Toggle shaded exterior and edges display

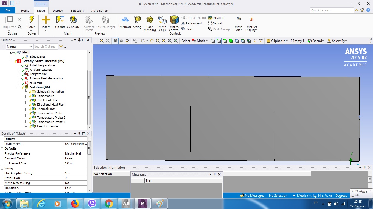click(116, 41)
